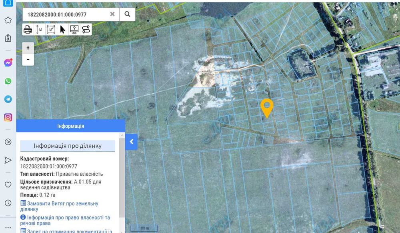Screen dimensions: 400x233
Task: Select the pointer cursor tool
Action: tap(62, 30)
